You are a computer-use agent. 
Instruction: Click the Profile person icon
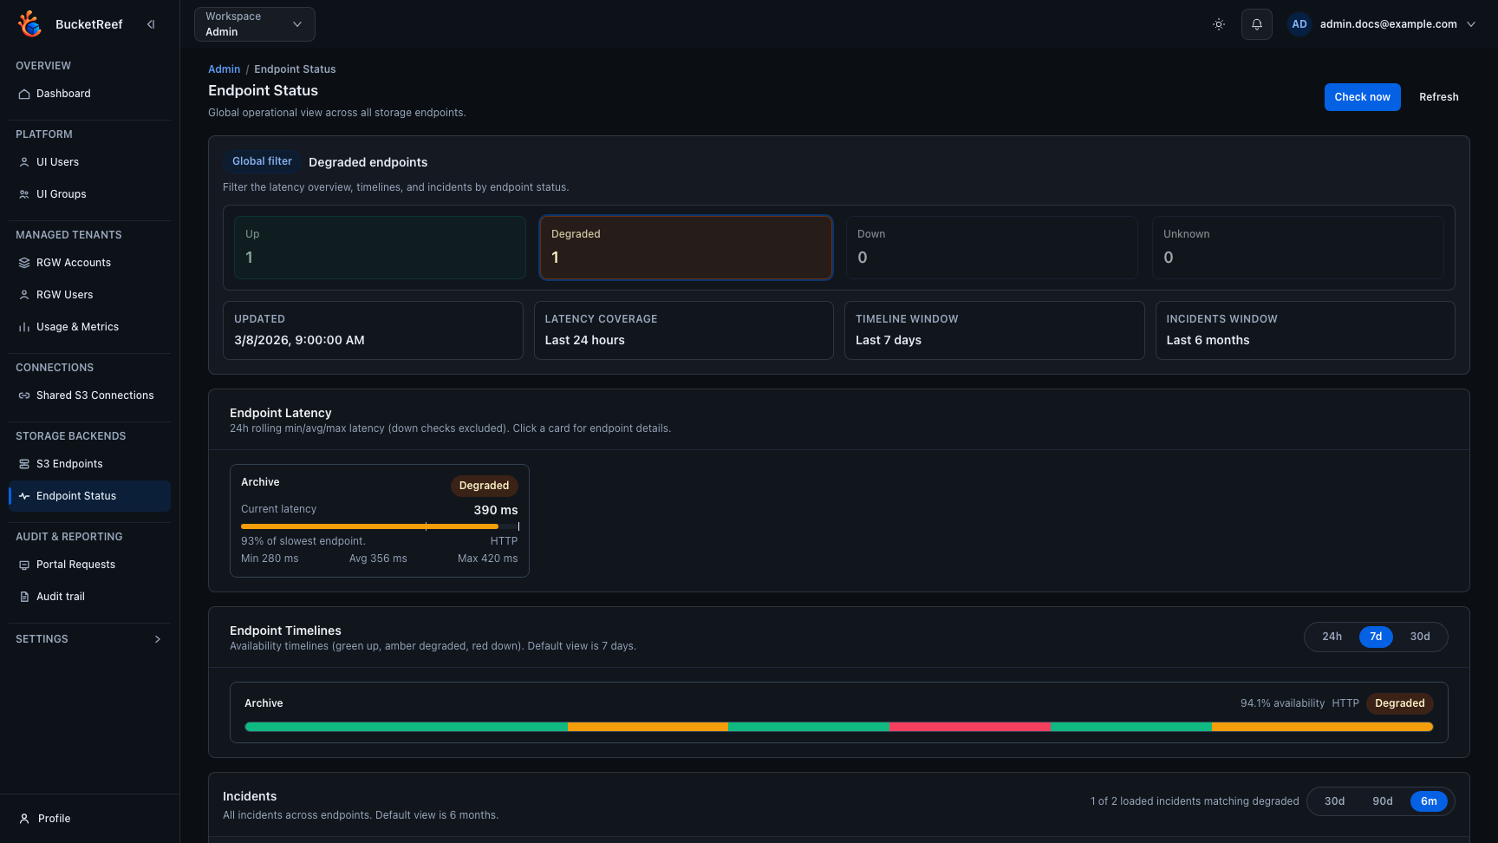24,819
